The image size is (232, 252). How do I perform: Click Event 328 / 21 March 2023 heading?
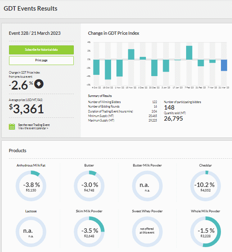[x=34, y=33]
